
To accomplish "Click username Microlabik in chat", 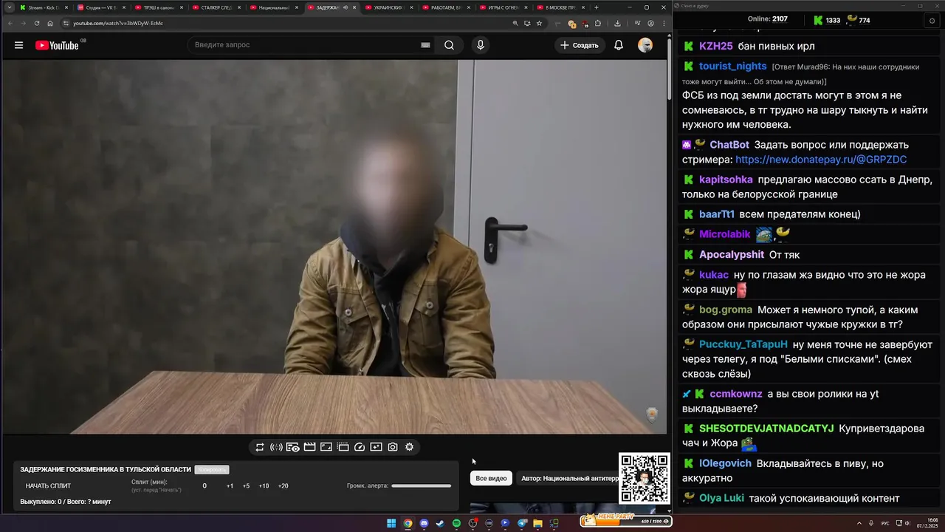I will [724, 234].
